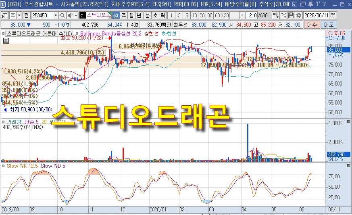Click the 매수 buy button
The height and width of the screenshot is (215, 352).
point(312,25)
